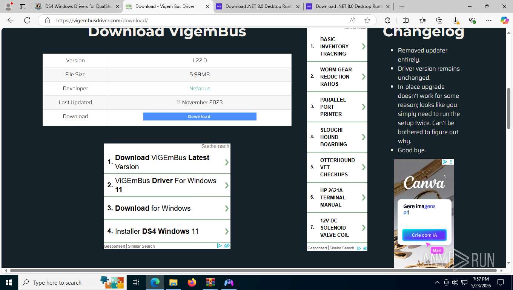Click Crie com IA button in Canva ad

point(424,235)
